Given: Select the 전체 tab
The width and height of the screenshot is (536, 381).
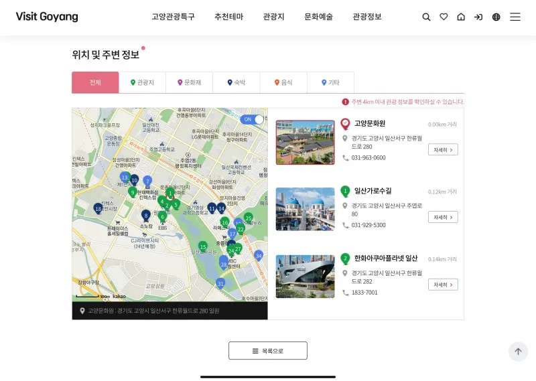Looking at the screenshot, I should tap(95, 82).
